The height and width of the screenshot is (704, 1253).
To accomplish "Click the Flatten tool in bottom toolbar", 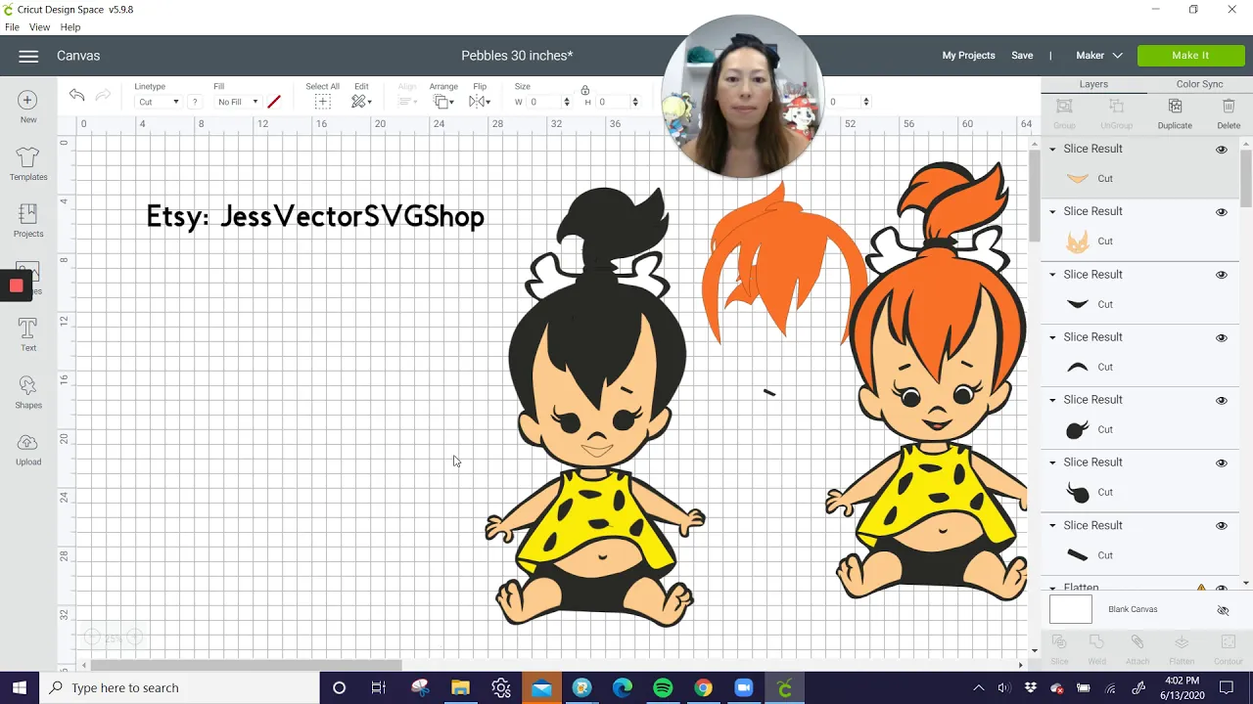I will [1182, 648].
